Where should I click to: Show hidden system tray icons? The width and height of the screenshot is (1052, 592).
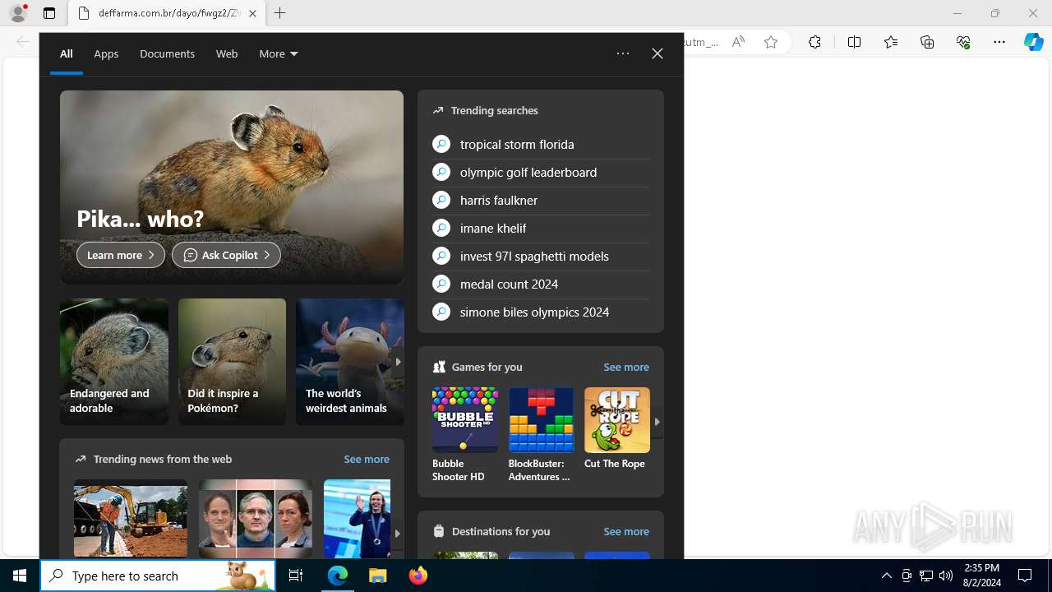click(x=886, y=576)
